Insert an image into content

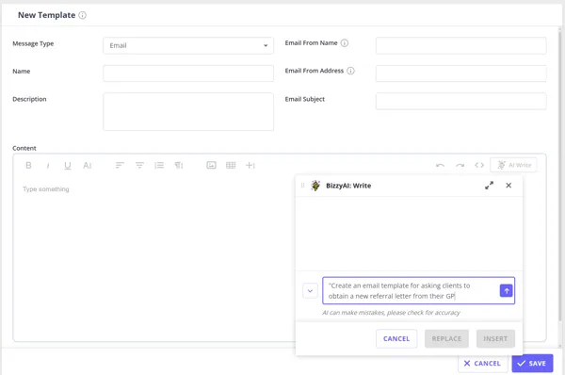pyautogui.click(x=211, y=165)
